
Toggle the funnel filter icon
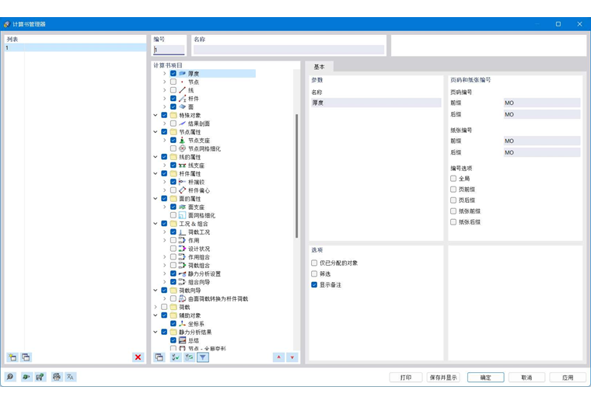coord(203,357)
